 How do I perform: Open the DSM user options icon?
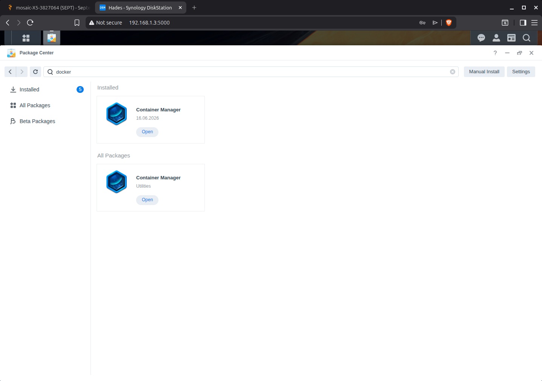click(x=496, y=38)
